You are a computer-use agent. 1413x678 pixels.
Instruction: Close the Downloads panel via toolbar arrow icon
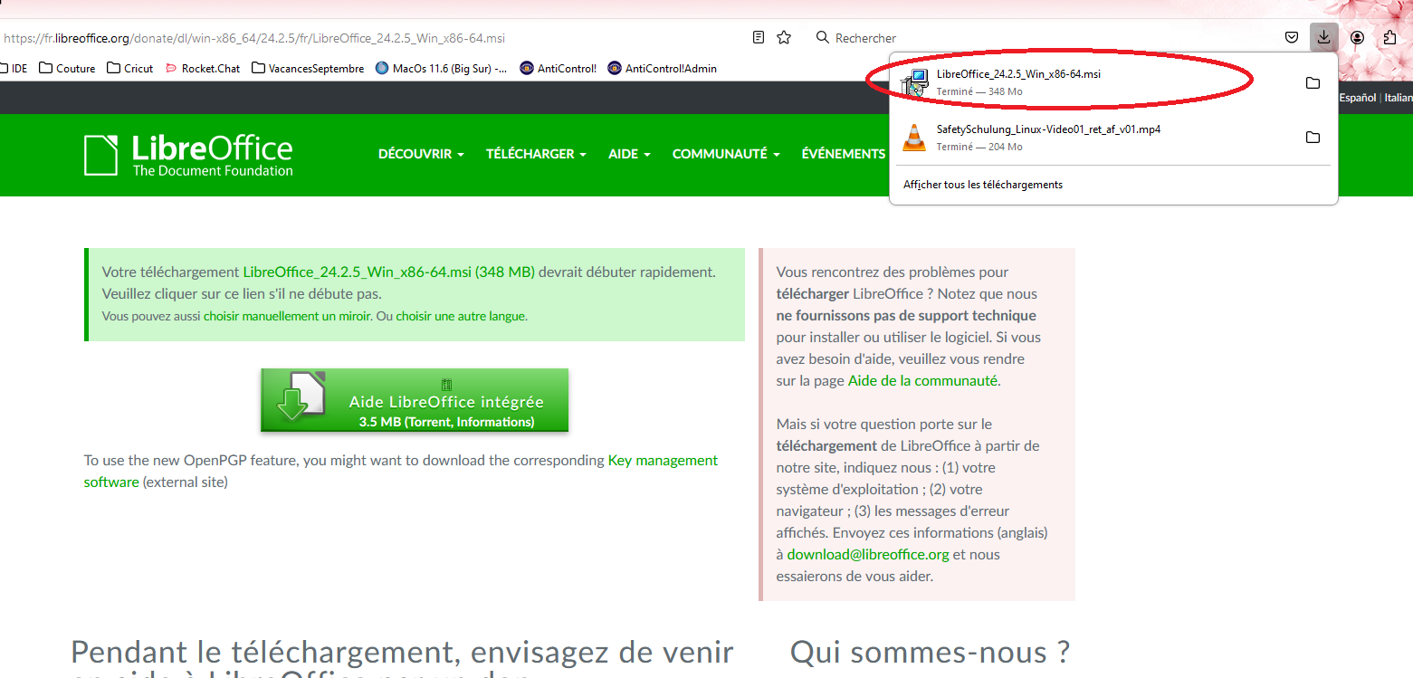pos(1323,37)
